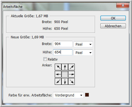The image size is (132, 107).
Task: Set anchor to top-center up arrow
Action: [x=65, y=67]
